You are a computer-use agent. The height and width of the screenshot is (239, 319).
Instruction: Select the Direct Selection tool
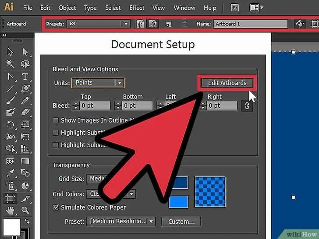click(x=25, y=52)
